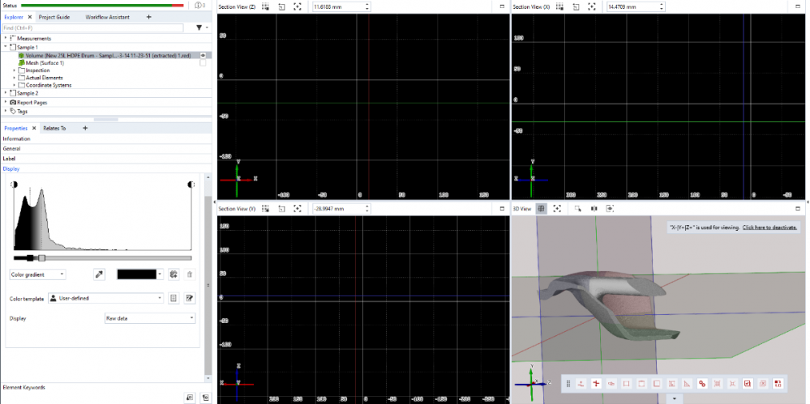Click the rotate view icon in Section View (Y) header
This screenshot has width=810, height=404.
click(x=281, y=208)
